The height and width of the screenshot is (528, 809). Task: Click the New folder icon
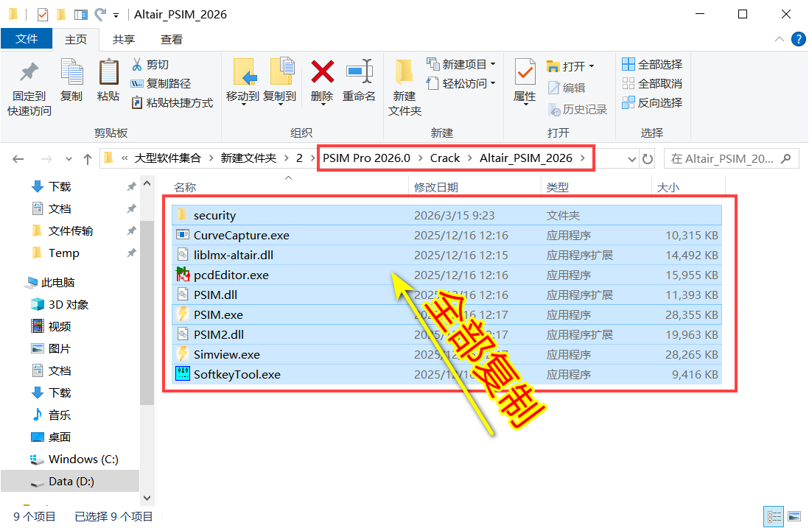coord(404,71)
